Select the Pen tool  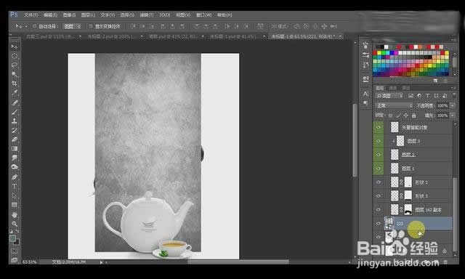[15, 177]
